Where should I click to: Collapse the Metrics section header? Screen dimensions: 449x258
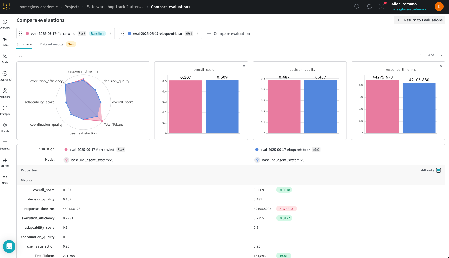coord(27,180)
